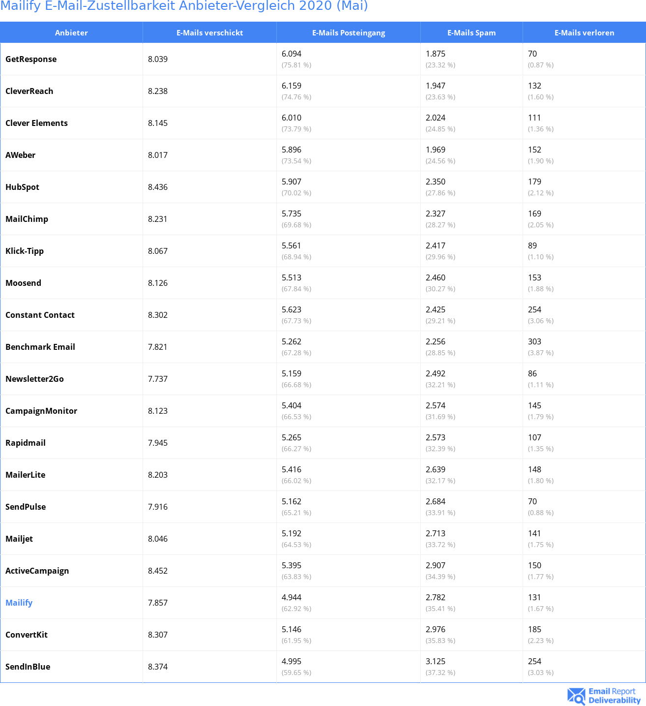The image size is (646, 706).
Task: Sort by E-Mails verschickt header
Action: (x=209, y=32)
